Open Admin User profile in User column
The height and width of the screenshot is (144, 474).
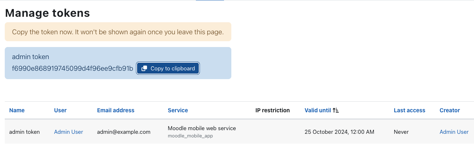(68, 132)
